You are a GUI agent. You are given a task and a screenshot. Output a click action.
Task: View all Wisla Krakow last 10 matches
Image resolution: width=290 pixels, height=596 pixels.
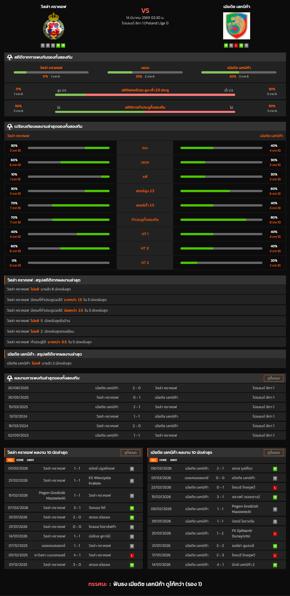[130, 453]
